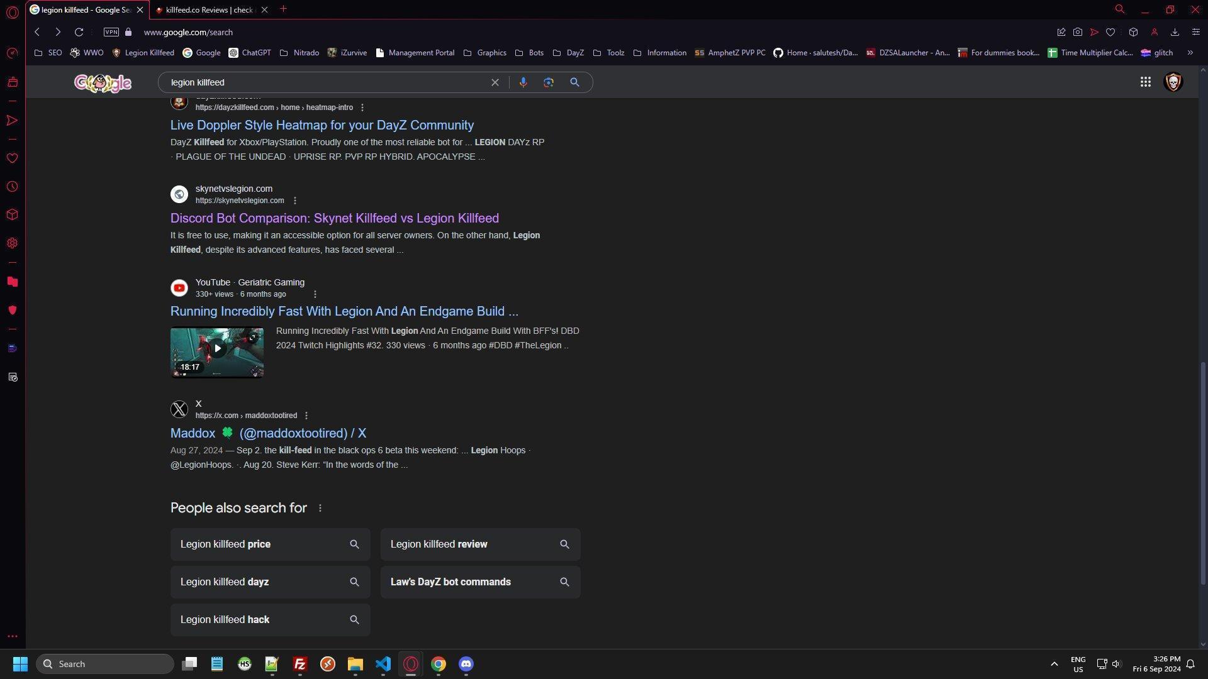Image resolution: width=1208 pixels, height=679 pixels.
Task: Search Legion killfeed dayz suggestion
Action: point(270,582)
